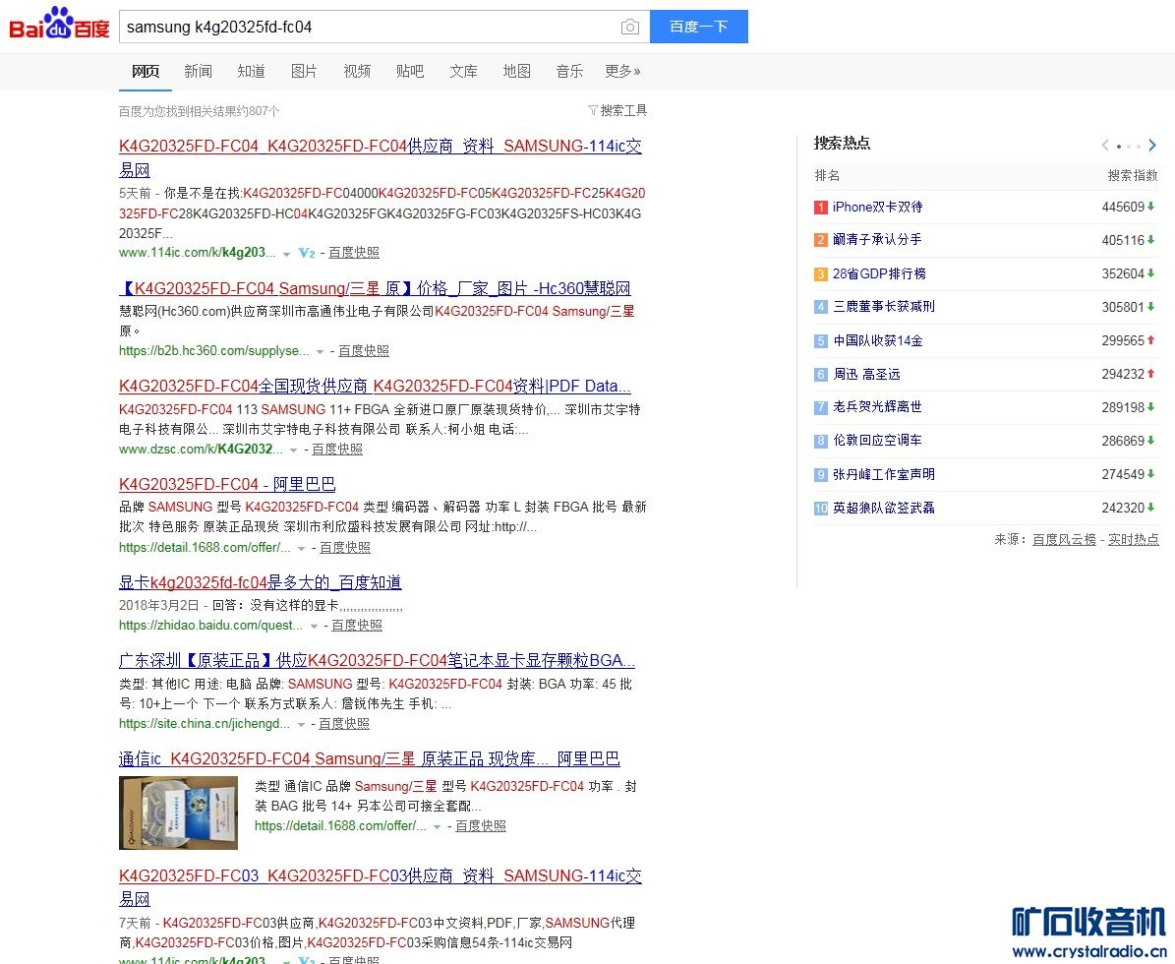Open 百度快照 for www.114ic.com/k/k4g203 result

pos(354,253)
